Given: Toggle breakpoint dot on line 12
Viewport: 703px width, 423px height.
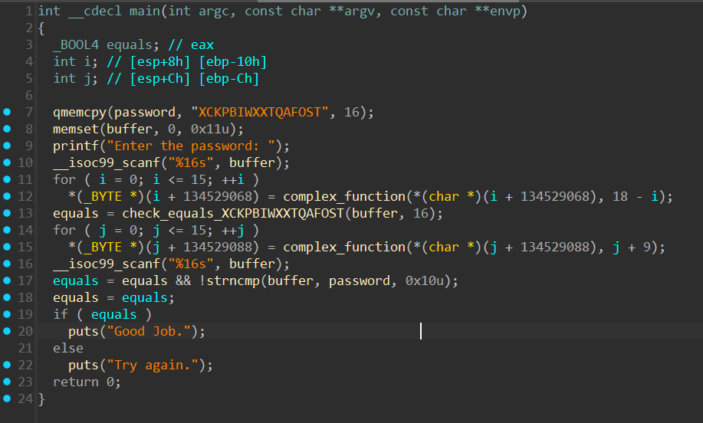Looking at the screenshot, I should pos(7,196).
